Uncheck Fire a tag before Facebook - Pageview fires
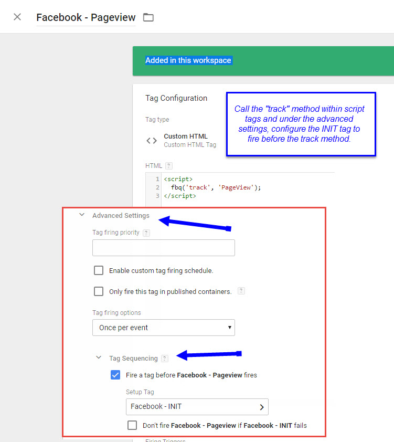 coord(115,375)
